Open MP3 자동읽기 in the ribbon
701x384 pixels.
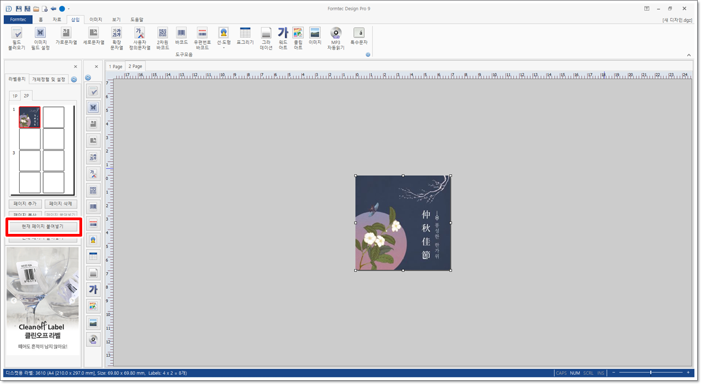pos(336,38)
